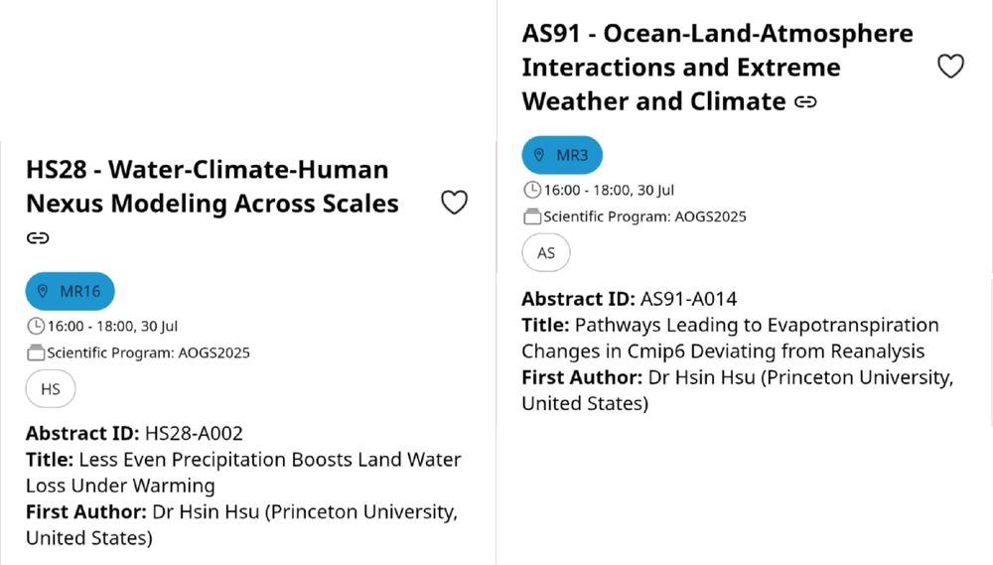Select the AS category tag

546,253
